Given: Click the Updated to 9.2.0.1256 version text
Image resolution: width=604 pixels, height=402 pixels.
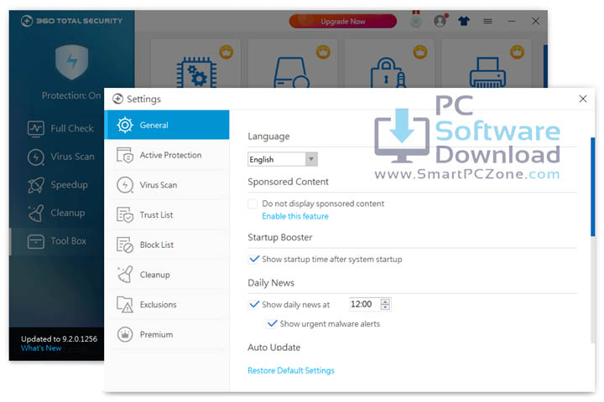Looking at the screenshot, I should (x=59, y=339).
